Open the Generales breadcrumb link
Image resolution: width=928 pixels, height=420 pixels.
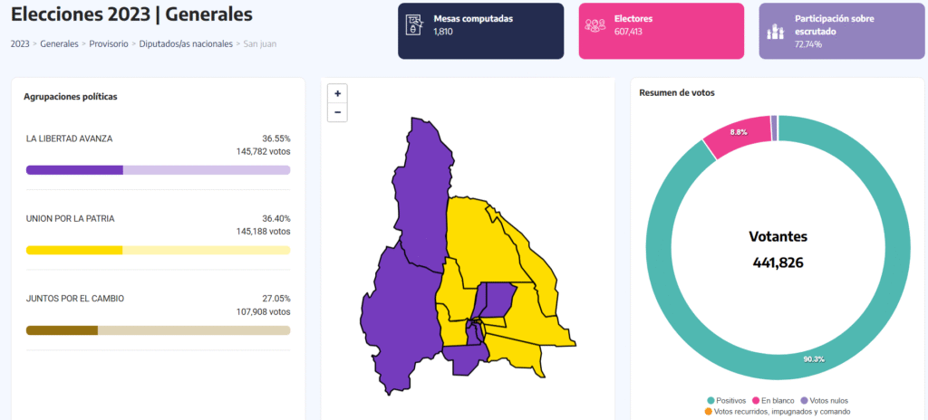coord(59,43)
